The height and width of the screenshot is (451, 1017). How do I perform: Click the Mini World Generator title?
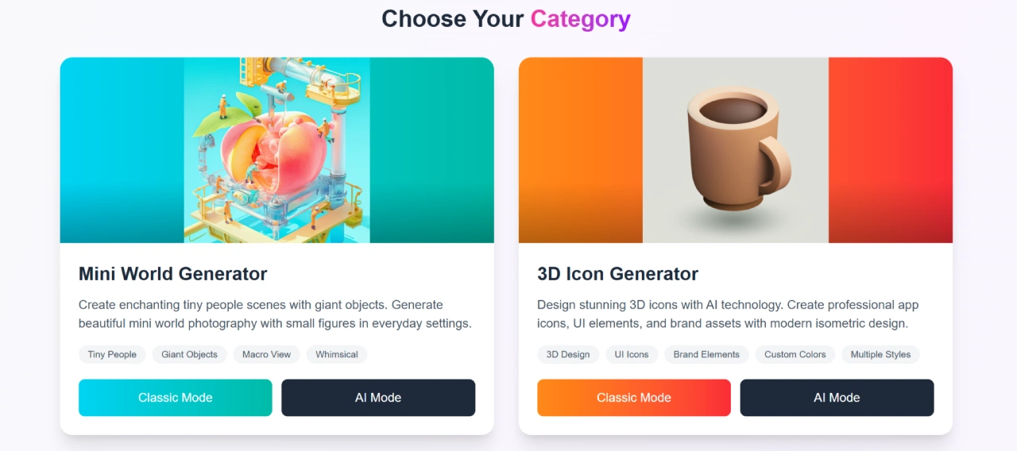tap(172, 274)
